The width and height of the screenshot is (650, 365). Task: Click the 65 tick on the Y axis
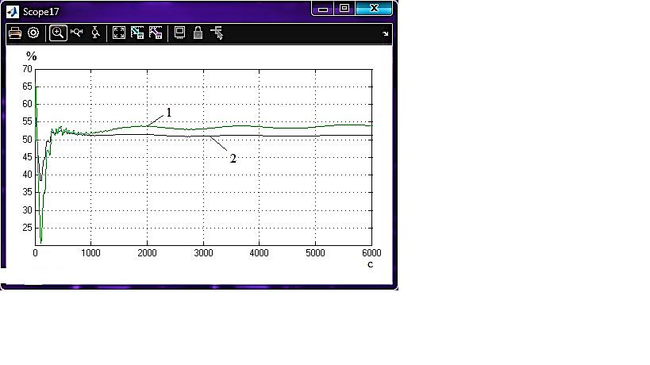click(27, 86)
